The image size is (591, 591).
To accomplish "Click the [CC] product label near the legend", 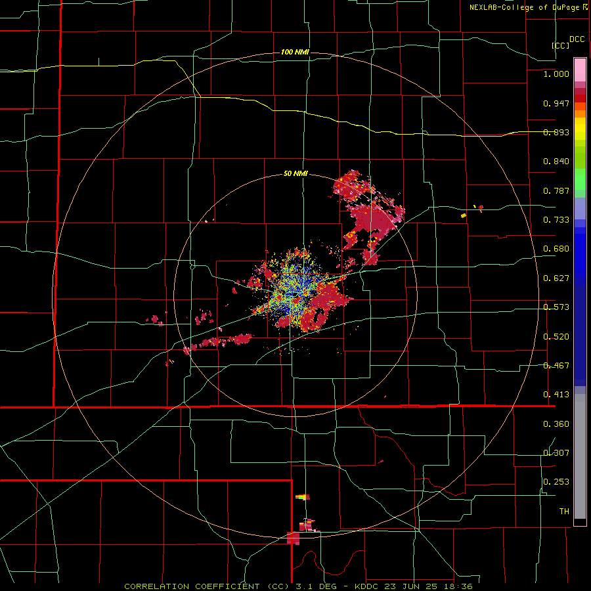I will click(561, 45).
